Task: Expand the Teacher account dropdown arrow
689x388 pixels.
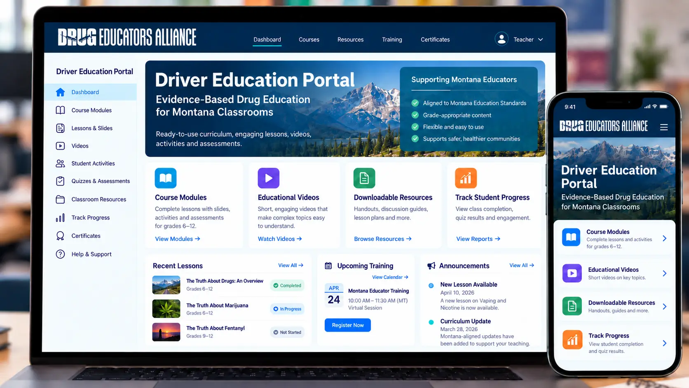Action: coord(541,40)
